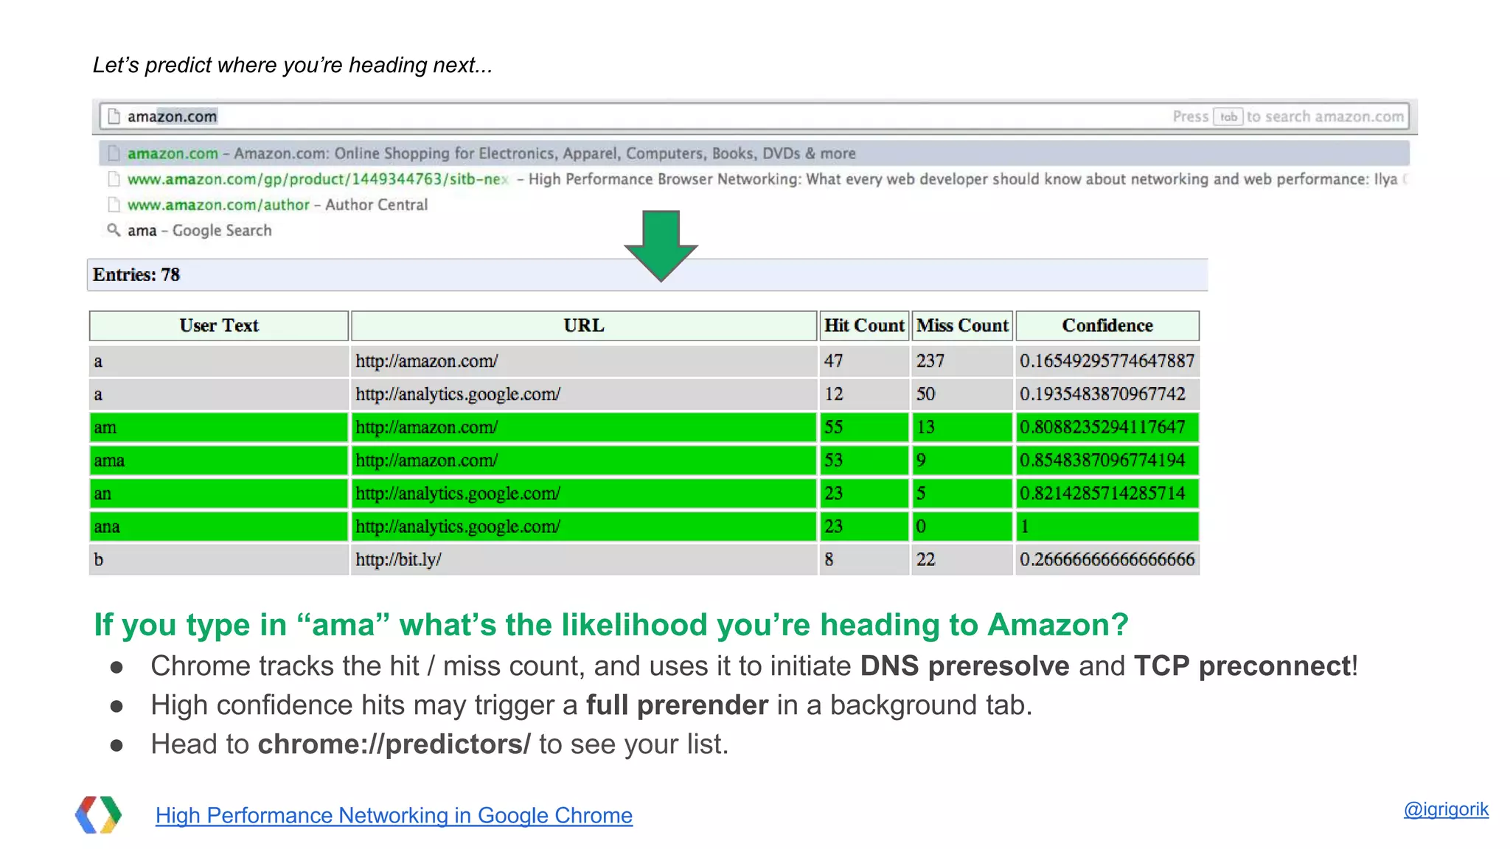Click the Miss Count column header
Viewport: 1510px width, 849px height.
pos(961,326)
